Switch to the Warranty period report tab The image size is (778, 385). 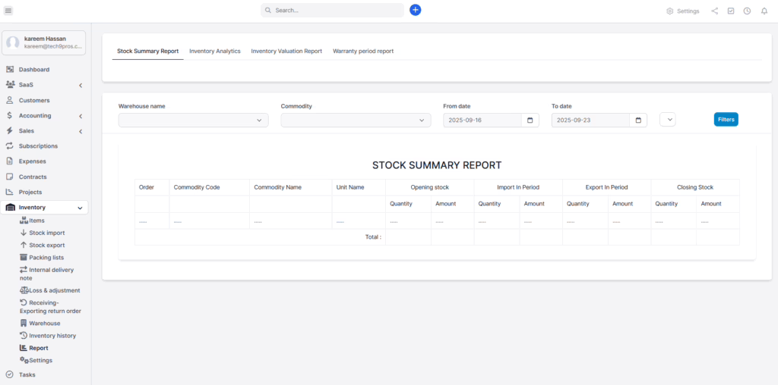(x=363, y=51)
